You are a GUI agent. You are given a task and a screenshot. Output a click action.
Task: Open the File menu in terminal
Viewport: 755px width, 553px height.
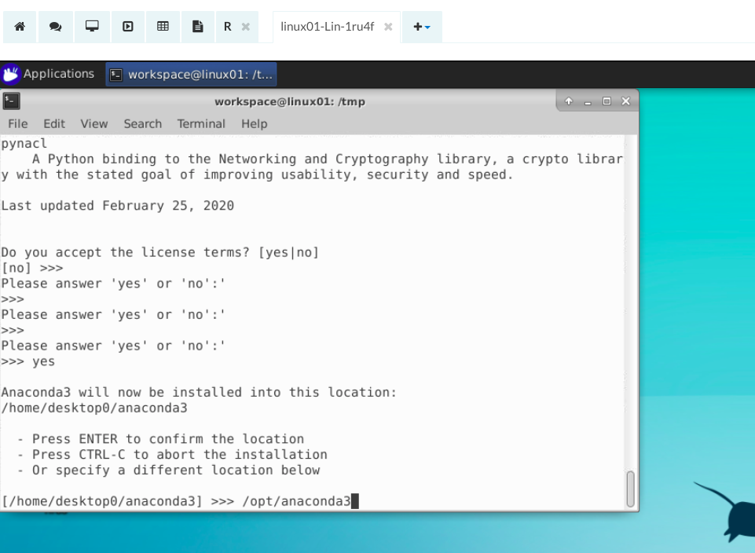click(x=17, y=124)
